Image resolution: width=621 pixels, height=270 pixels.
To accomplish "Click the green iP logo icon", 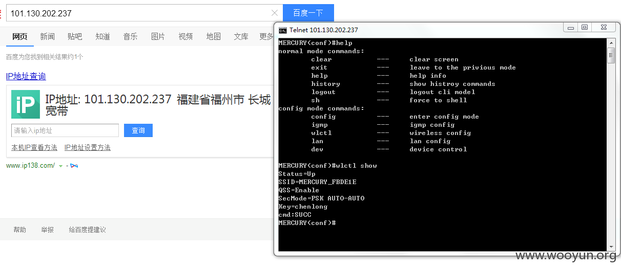I will coord(26,105).
